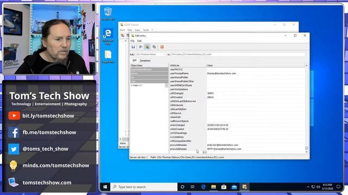Click the Server: ad-dns-1 status bar entry
This screenshot has width=348, height=195.
click(139, 158)
